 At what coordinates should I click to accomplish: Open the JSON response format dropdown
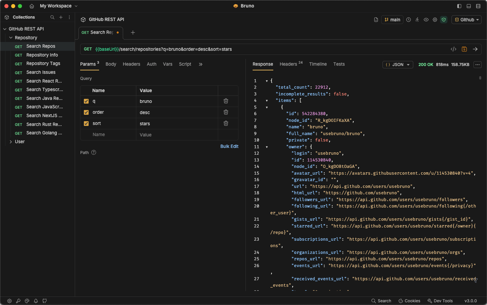[398, 65]
